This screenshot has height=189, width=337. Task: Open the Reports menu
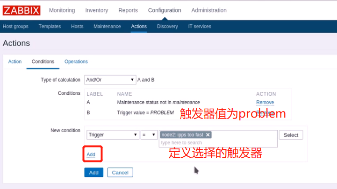tap(128, 10)
